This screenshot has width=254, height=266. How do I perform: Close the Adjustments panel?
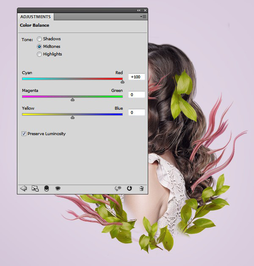[145, 10]
